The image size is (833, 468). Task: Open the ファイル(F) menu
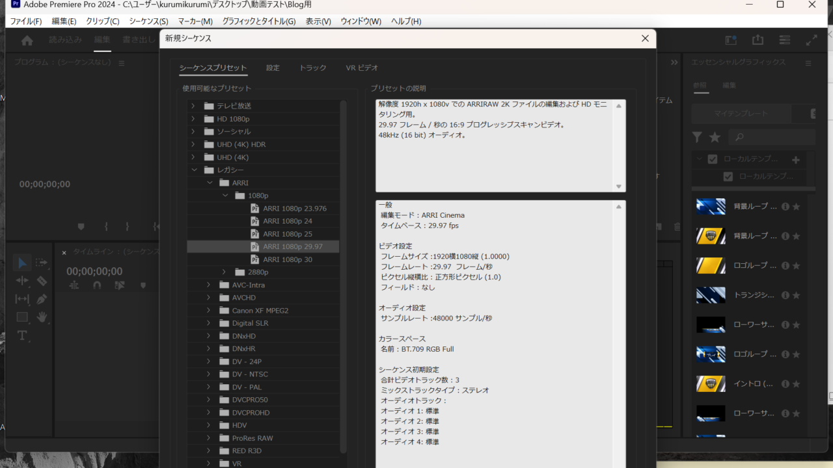point(26,21)
